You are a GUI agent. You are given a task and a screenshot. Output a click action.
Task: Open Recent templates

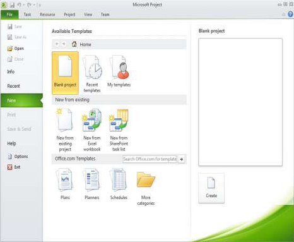[92, 73]
